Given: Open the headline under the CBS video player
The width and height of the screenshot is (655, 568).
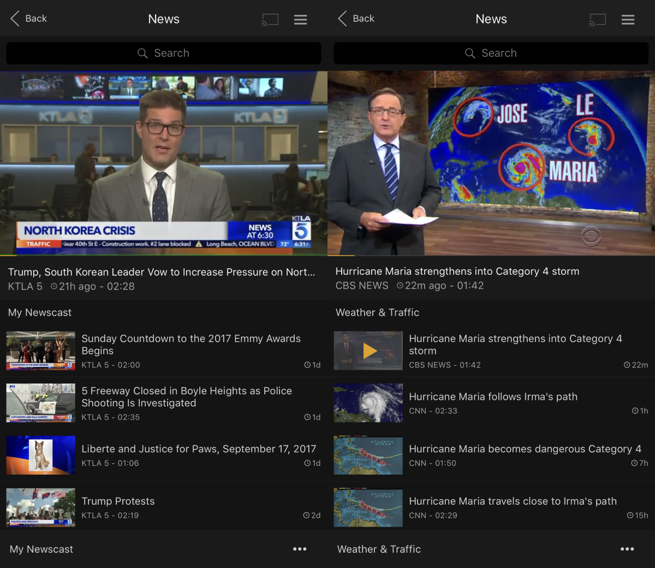Looking at the screenshot, I should (x=457, y=271).
